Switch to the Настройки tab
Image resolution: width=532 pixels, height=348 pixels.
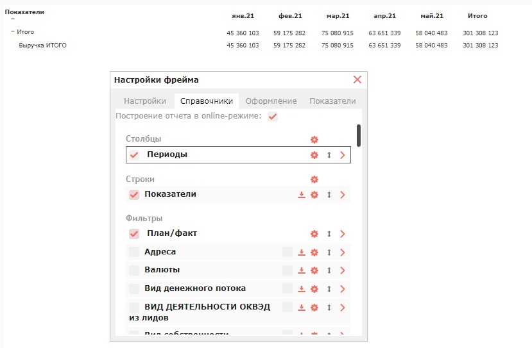point(145,101)
